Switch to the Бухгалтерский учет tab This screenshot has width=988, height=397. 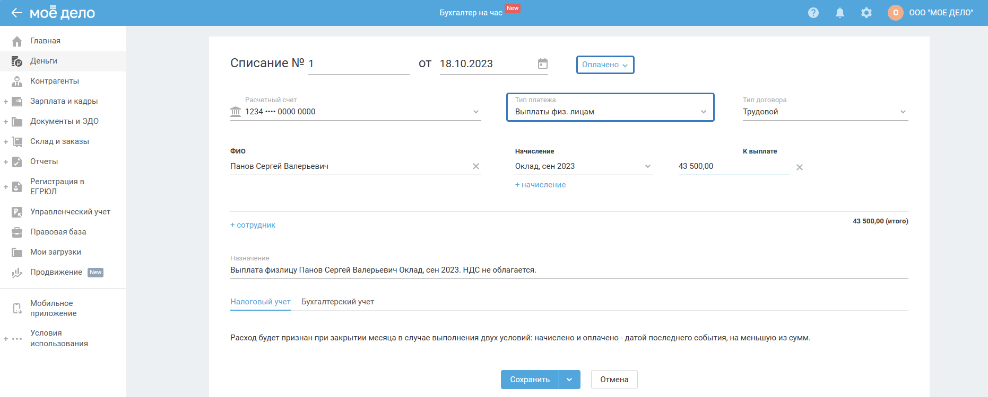pos(337,302)
